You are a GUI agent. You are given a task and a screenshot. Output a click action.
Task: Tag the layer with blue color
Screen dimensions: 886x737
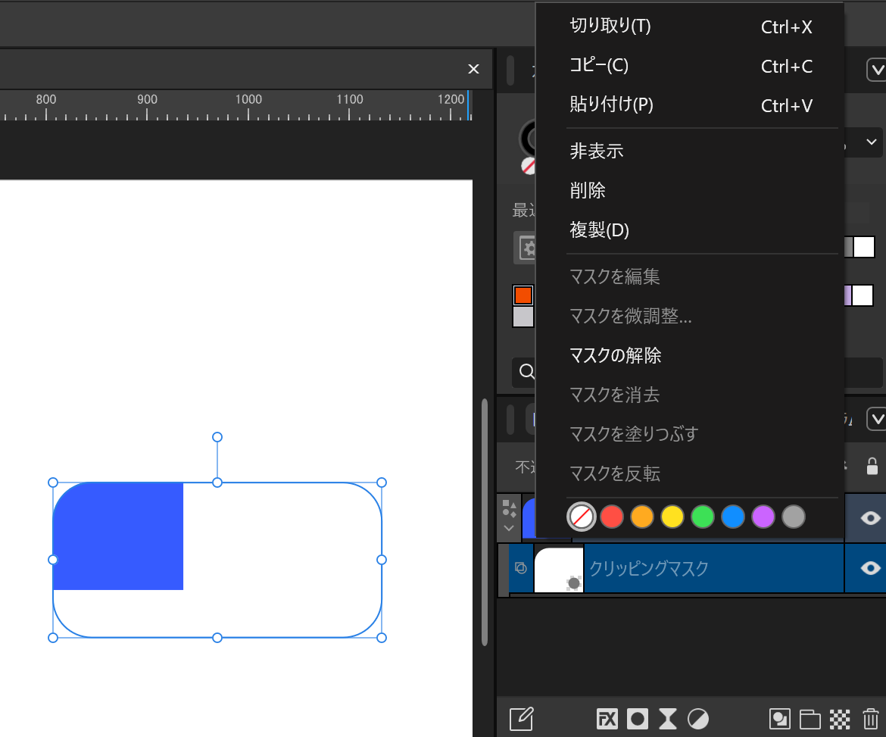733,517
